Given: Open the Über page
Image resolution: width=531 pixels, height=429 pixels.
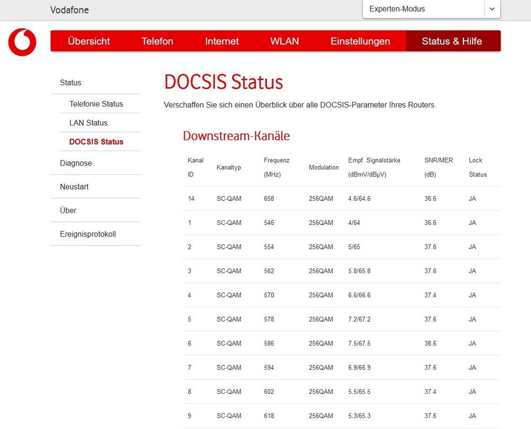Looking at the screenshot, I should click(68, 211).
